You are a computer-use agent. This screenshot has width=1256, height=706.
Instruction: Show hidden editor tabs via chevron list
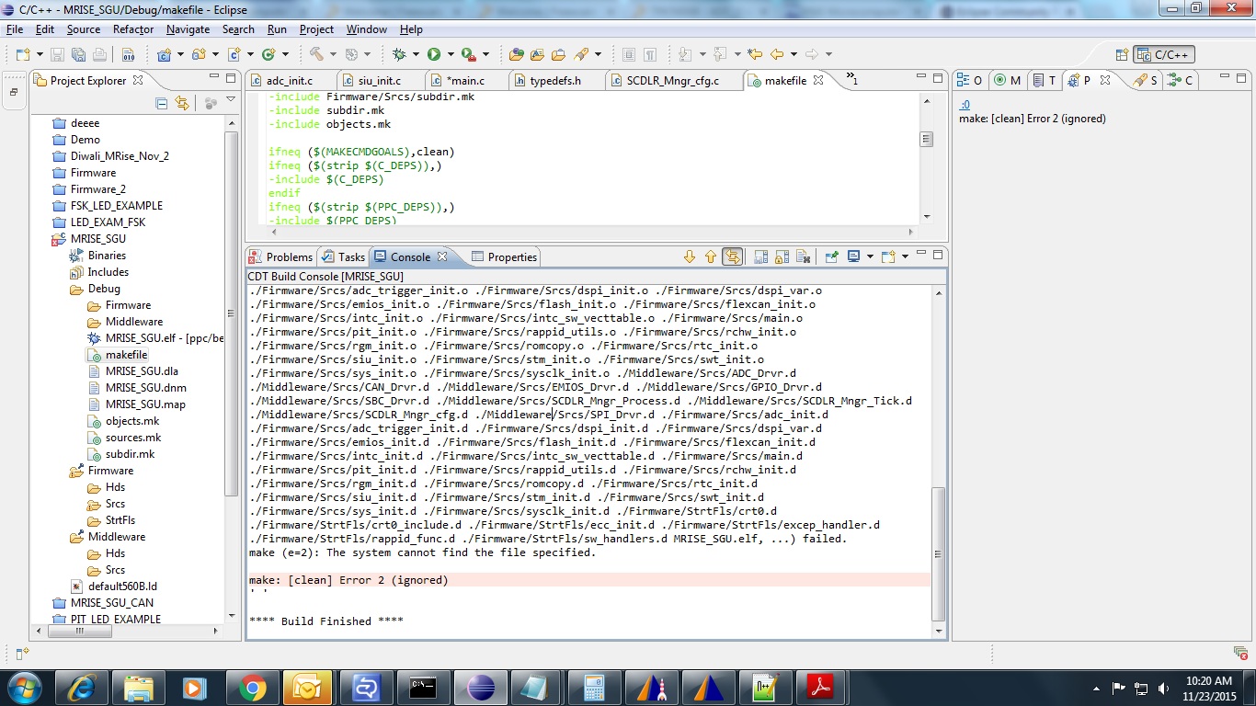[851, 80]
